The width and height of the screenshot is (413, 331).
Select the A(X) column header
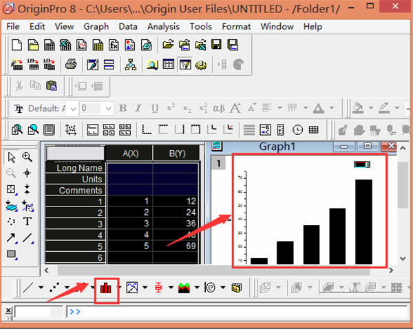point(130,153)
